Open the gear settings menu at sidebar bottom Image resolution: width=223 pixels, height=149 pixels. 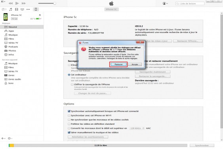(10, 138)
